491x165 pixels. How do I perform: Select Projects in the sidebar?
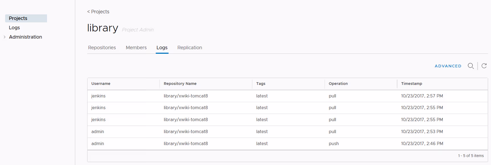click(18, 18)
